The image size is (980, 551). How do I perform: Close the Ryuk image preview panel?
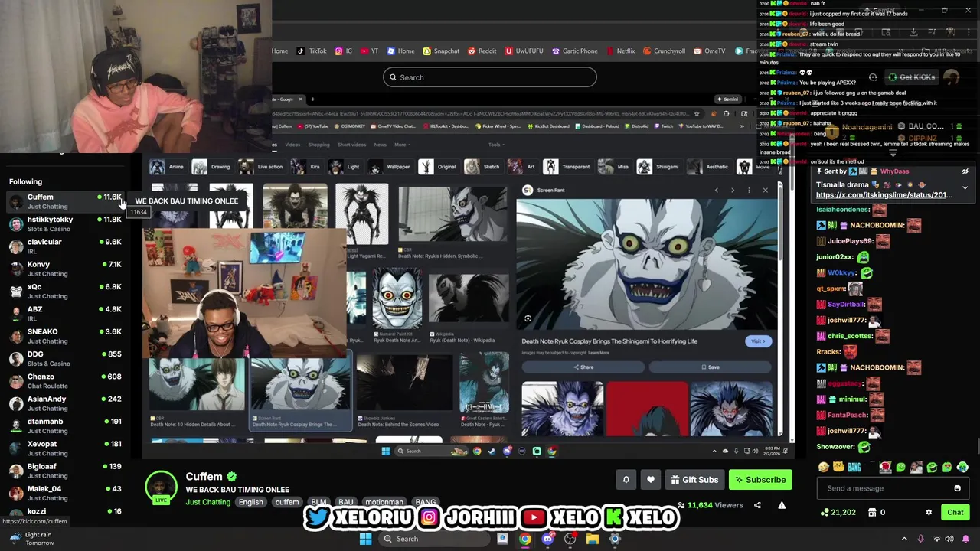(765, 191)
